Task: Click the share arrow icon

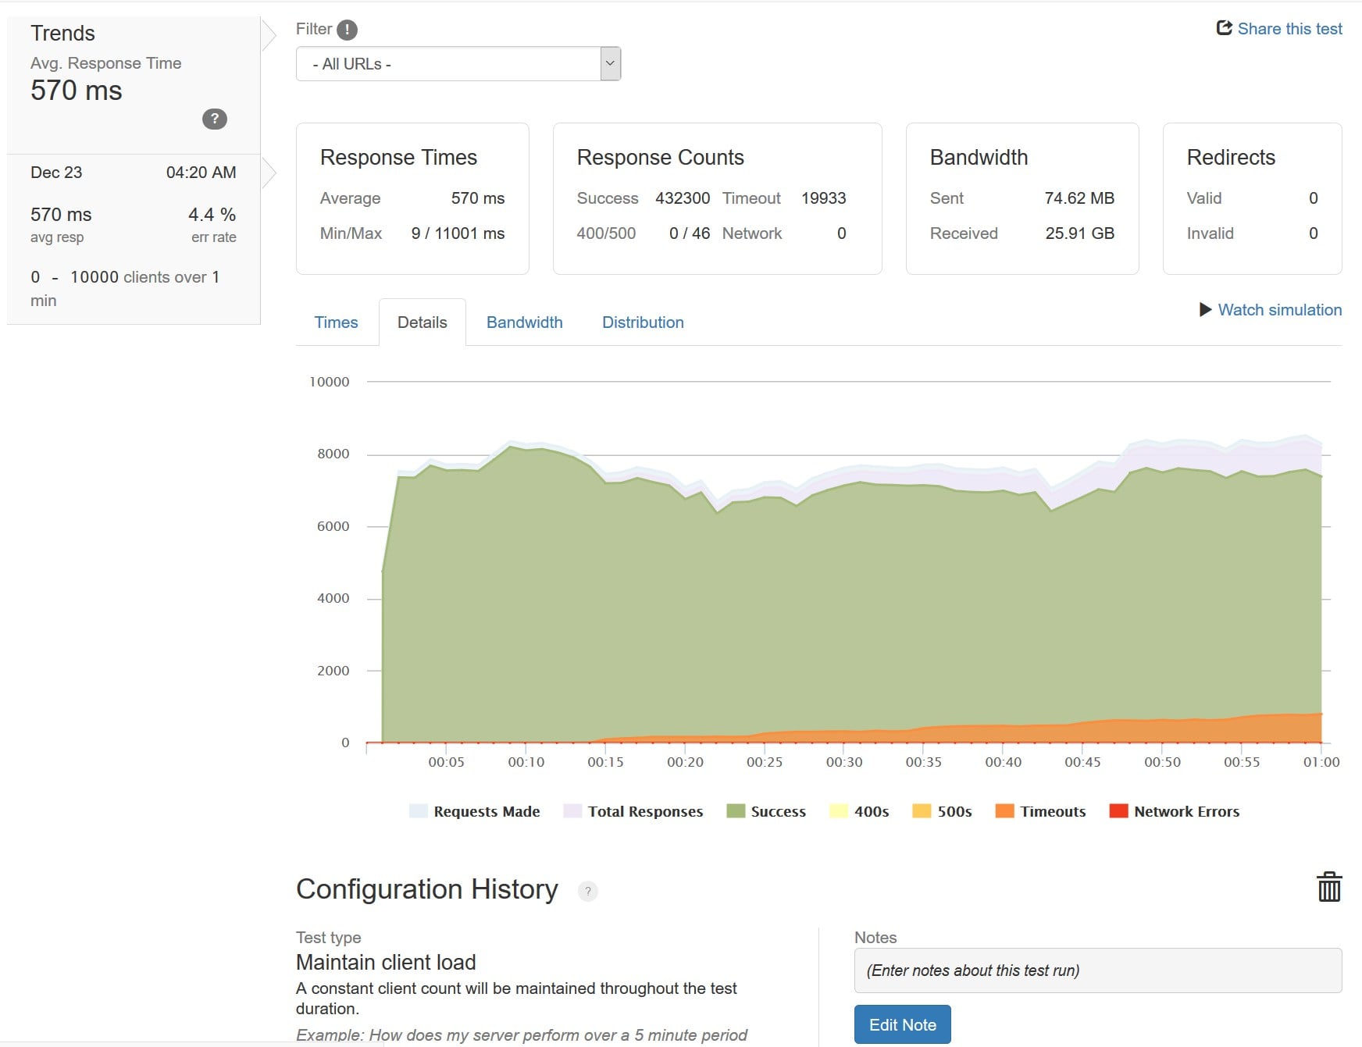Action: 1224,28
